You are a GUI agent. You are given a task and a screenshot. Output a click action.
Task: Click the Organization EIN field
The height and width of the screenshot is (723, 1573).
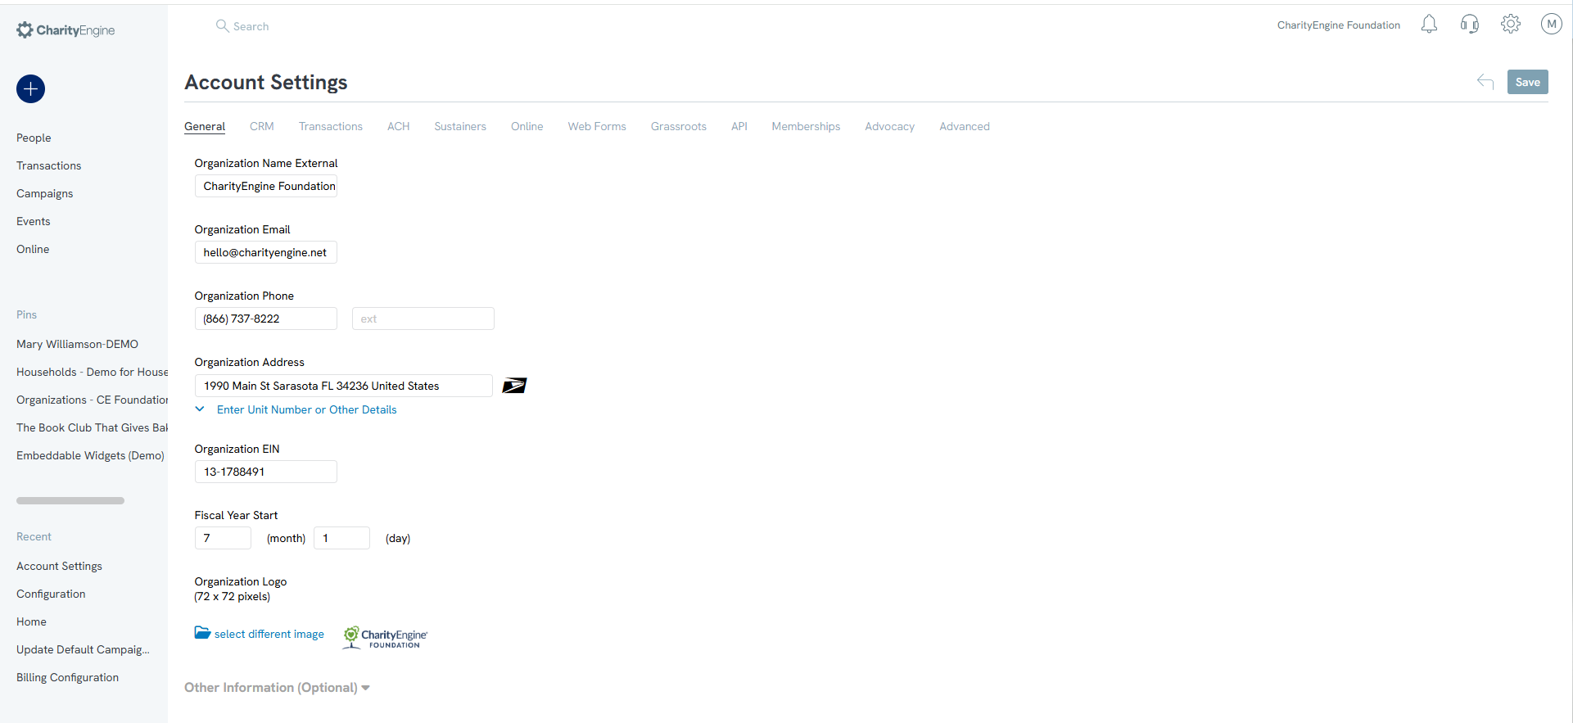266,472
